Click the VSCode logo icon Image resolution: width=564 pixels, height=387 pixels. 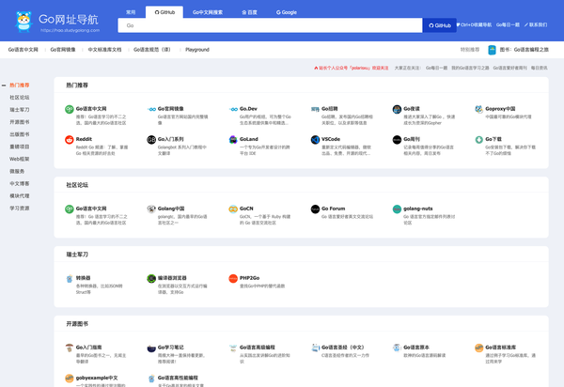pyautogui.click(x=315, y=139)
